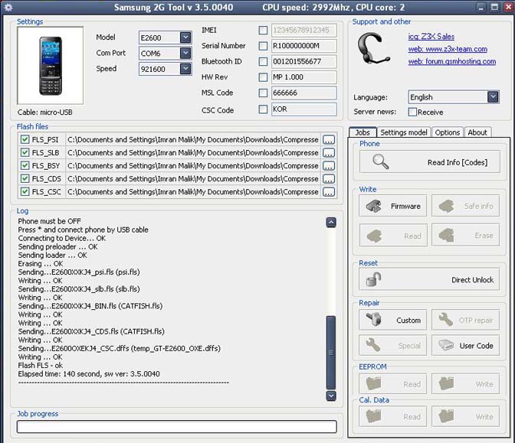515x443 pixels.
Task: Toggle the Server news Receive checkbox
Action: pyautogui.click(x=413, y=112)
